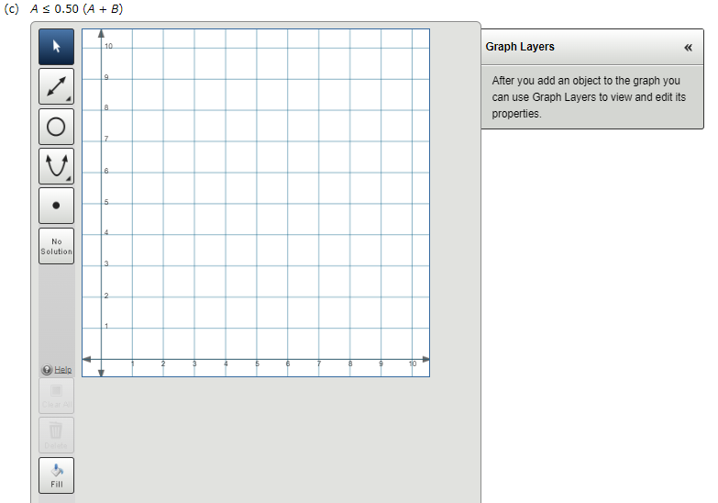Choose the point tool

(56, 206)
